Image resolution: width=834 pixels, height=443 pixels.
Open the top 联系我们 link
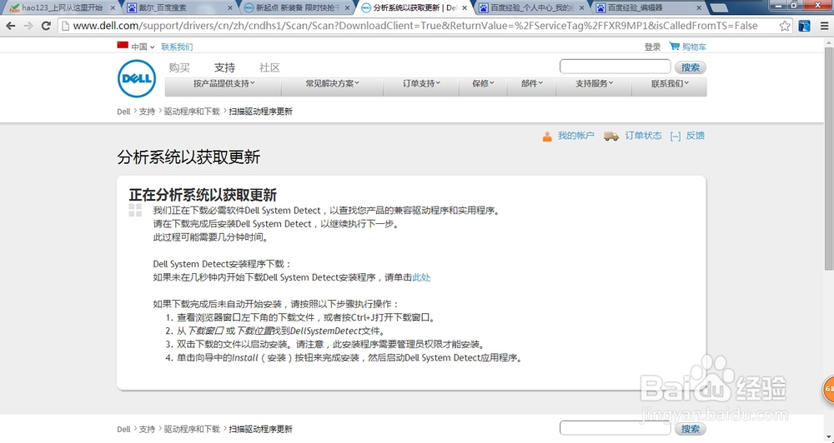[x=177, y=47]
